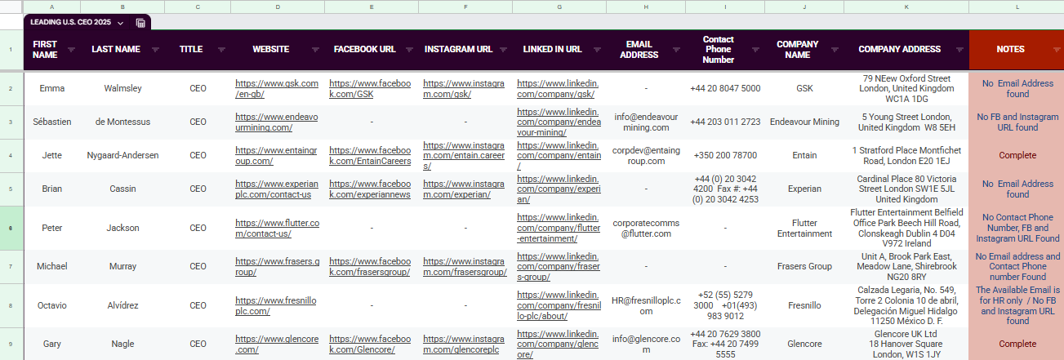This screenshot has height=360, width=1064.
Task: Select column G header
Action: (559, 7)
